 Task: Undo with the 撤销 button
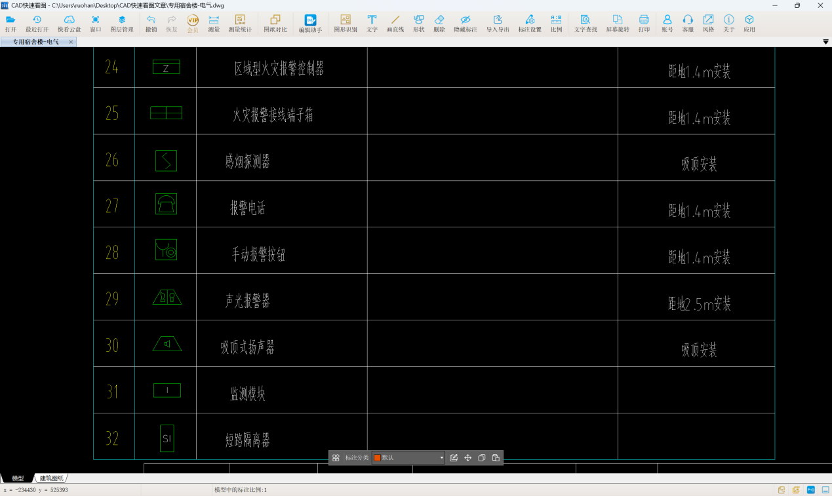coord(151,24)
